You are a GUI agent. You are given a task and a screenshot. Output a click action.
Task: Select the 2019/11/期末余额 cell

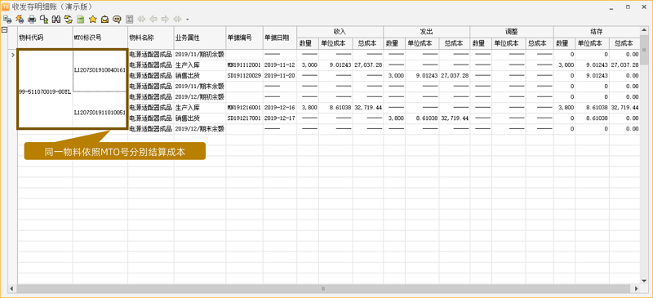click(200, 87)
